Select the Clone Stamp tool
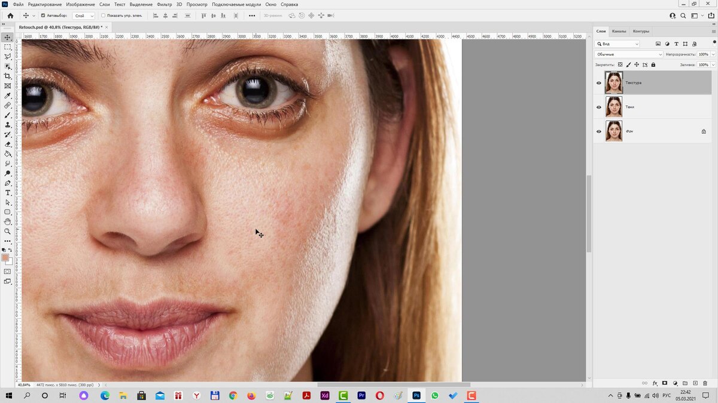This screenshot has width=718, height=403. tap(8, 125)
